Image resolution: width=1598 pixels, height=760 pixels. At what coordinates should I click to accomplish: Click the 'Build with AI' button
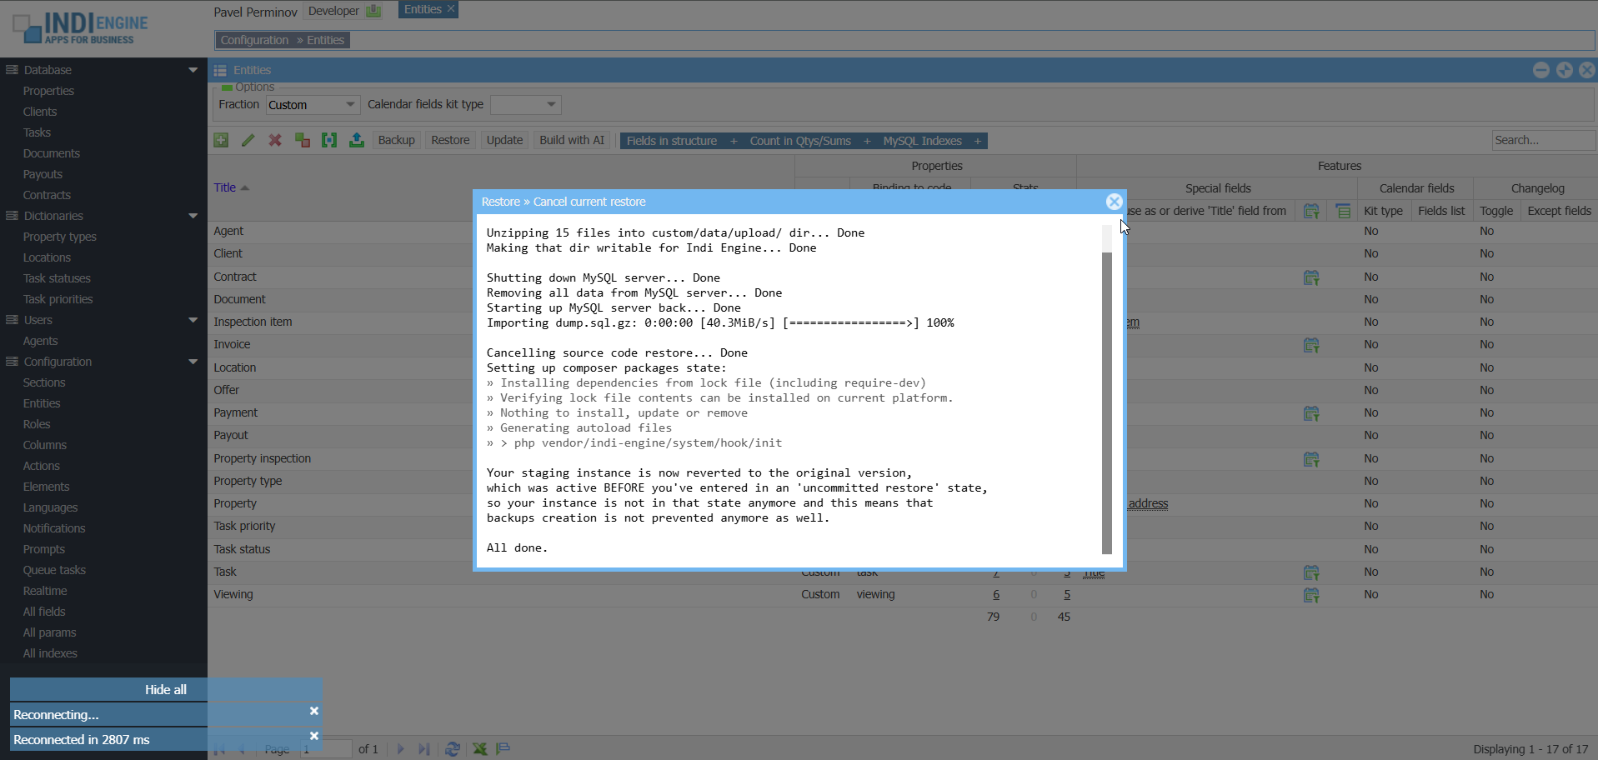pyautogui.click(x=571, y=140)
